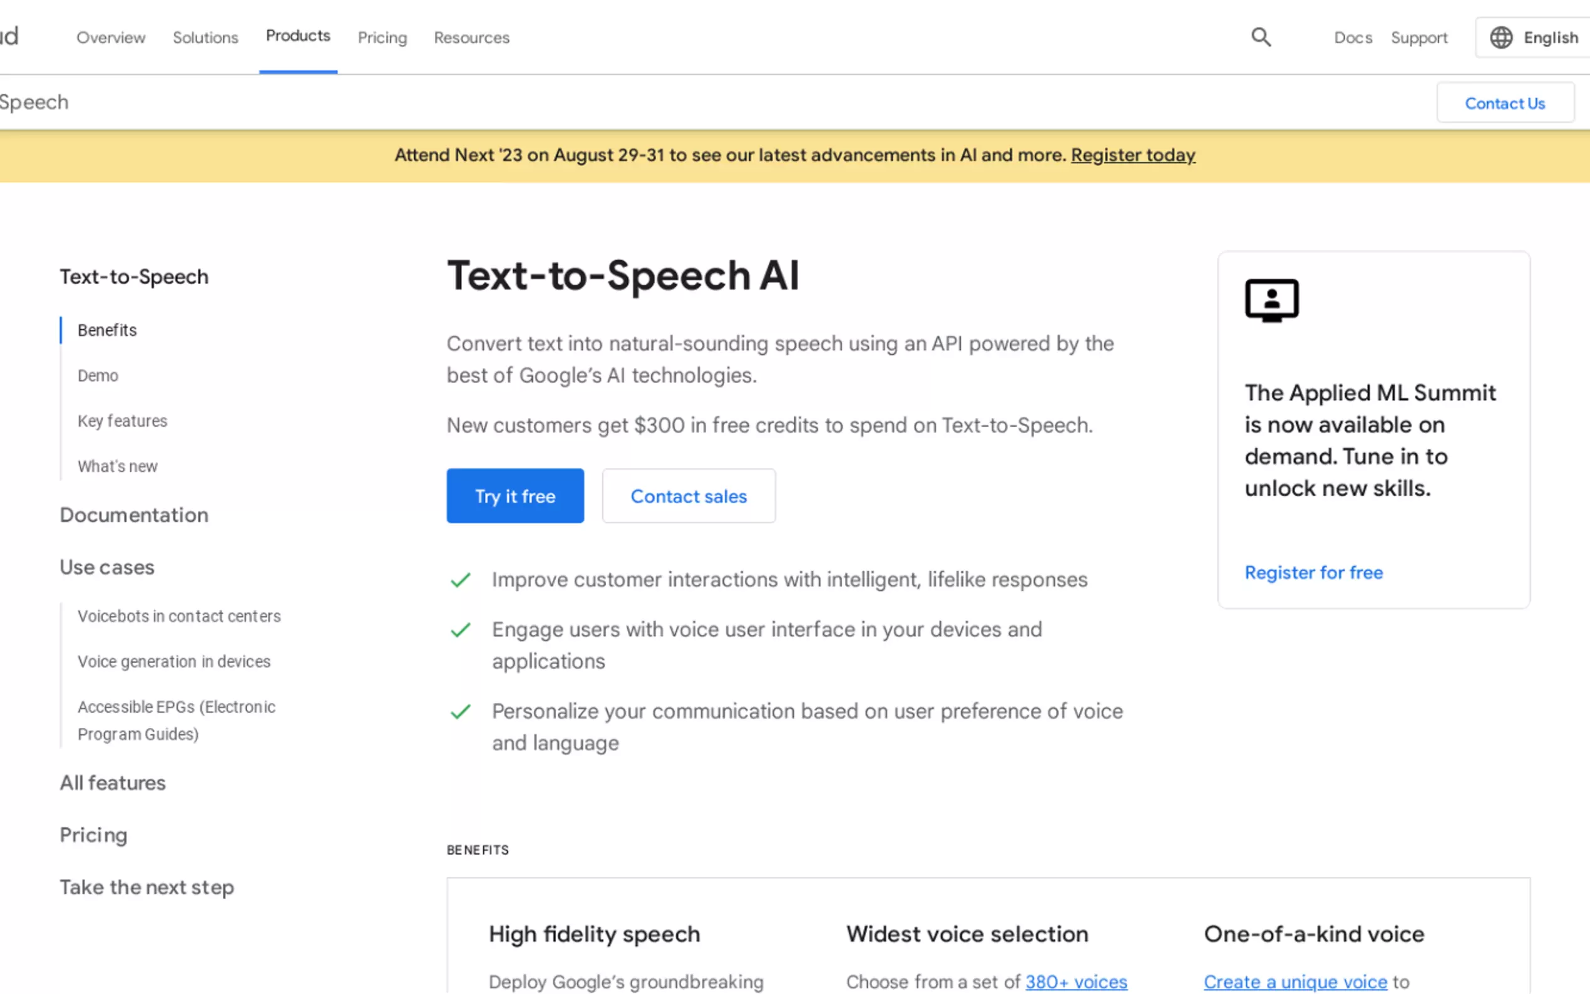Select What's new in the sidebar
The image size is (1590, 994).
pyautogui.click(x=117, y=466)
